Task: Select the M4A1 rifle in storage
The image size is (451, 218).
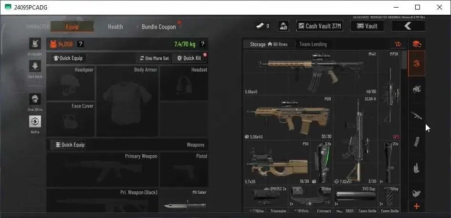Action: (310, 73)
